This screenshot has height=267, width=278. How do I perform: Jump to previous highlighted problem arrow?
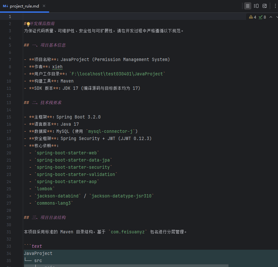click(x=270, y=17)
